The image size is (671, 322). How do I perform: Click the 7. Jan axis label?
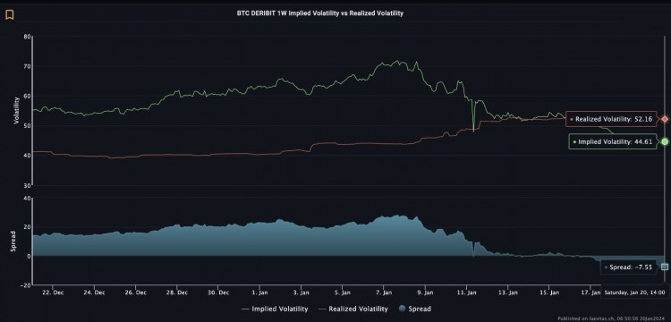point(385,292)
